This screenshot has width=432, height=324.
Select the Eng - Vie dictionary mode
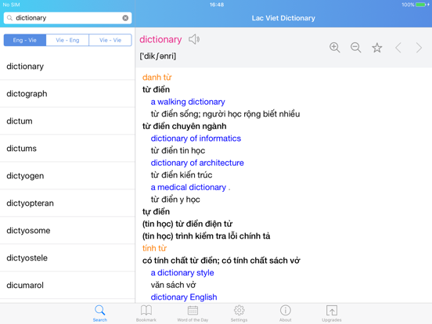tap(25, 40)
